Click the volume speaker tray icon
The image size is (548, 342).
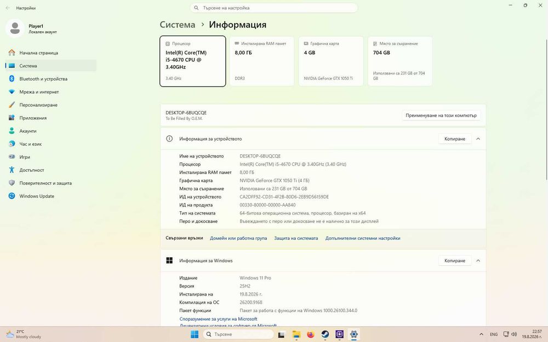pos(514,334)
